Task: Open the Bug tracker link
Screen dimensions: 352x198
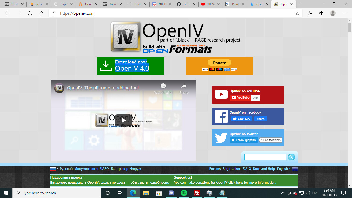Action: [231, 169]
